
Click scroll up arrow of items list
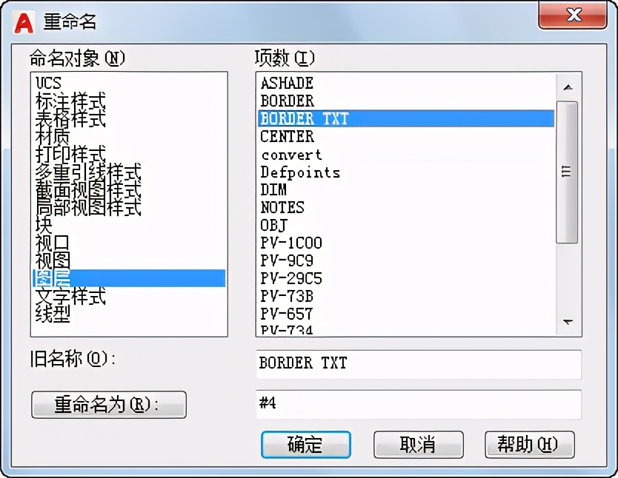(x=568, y=87)
